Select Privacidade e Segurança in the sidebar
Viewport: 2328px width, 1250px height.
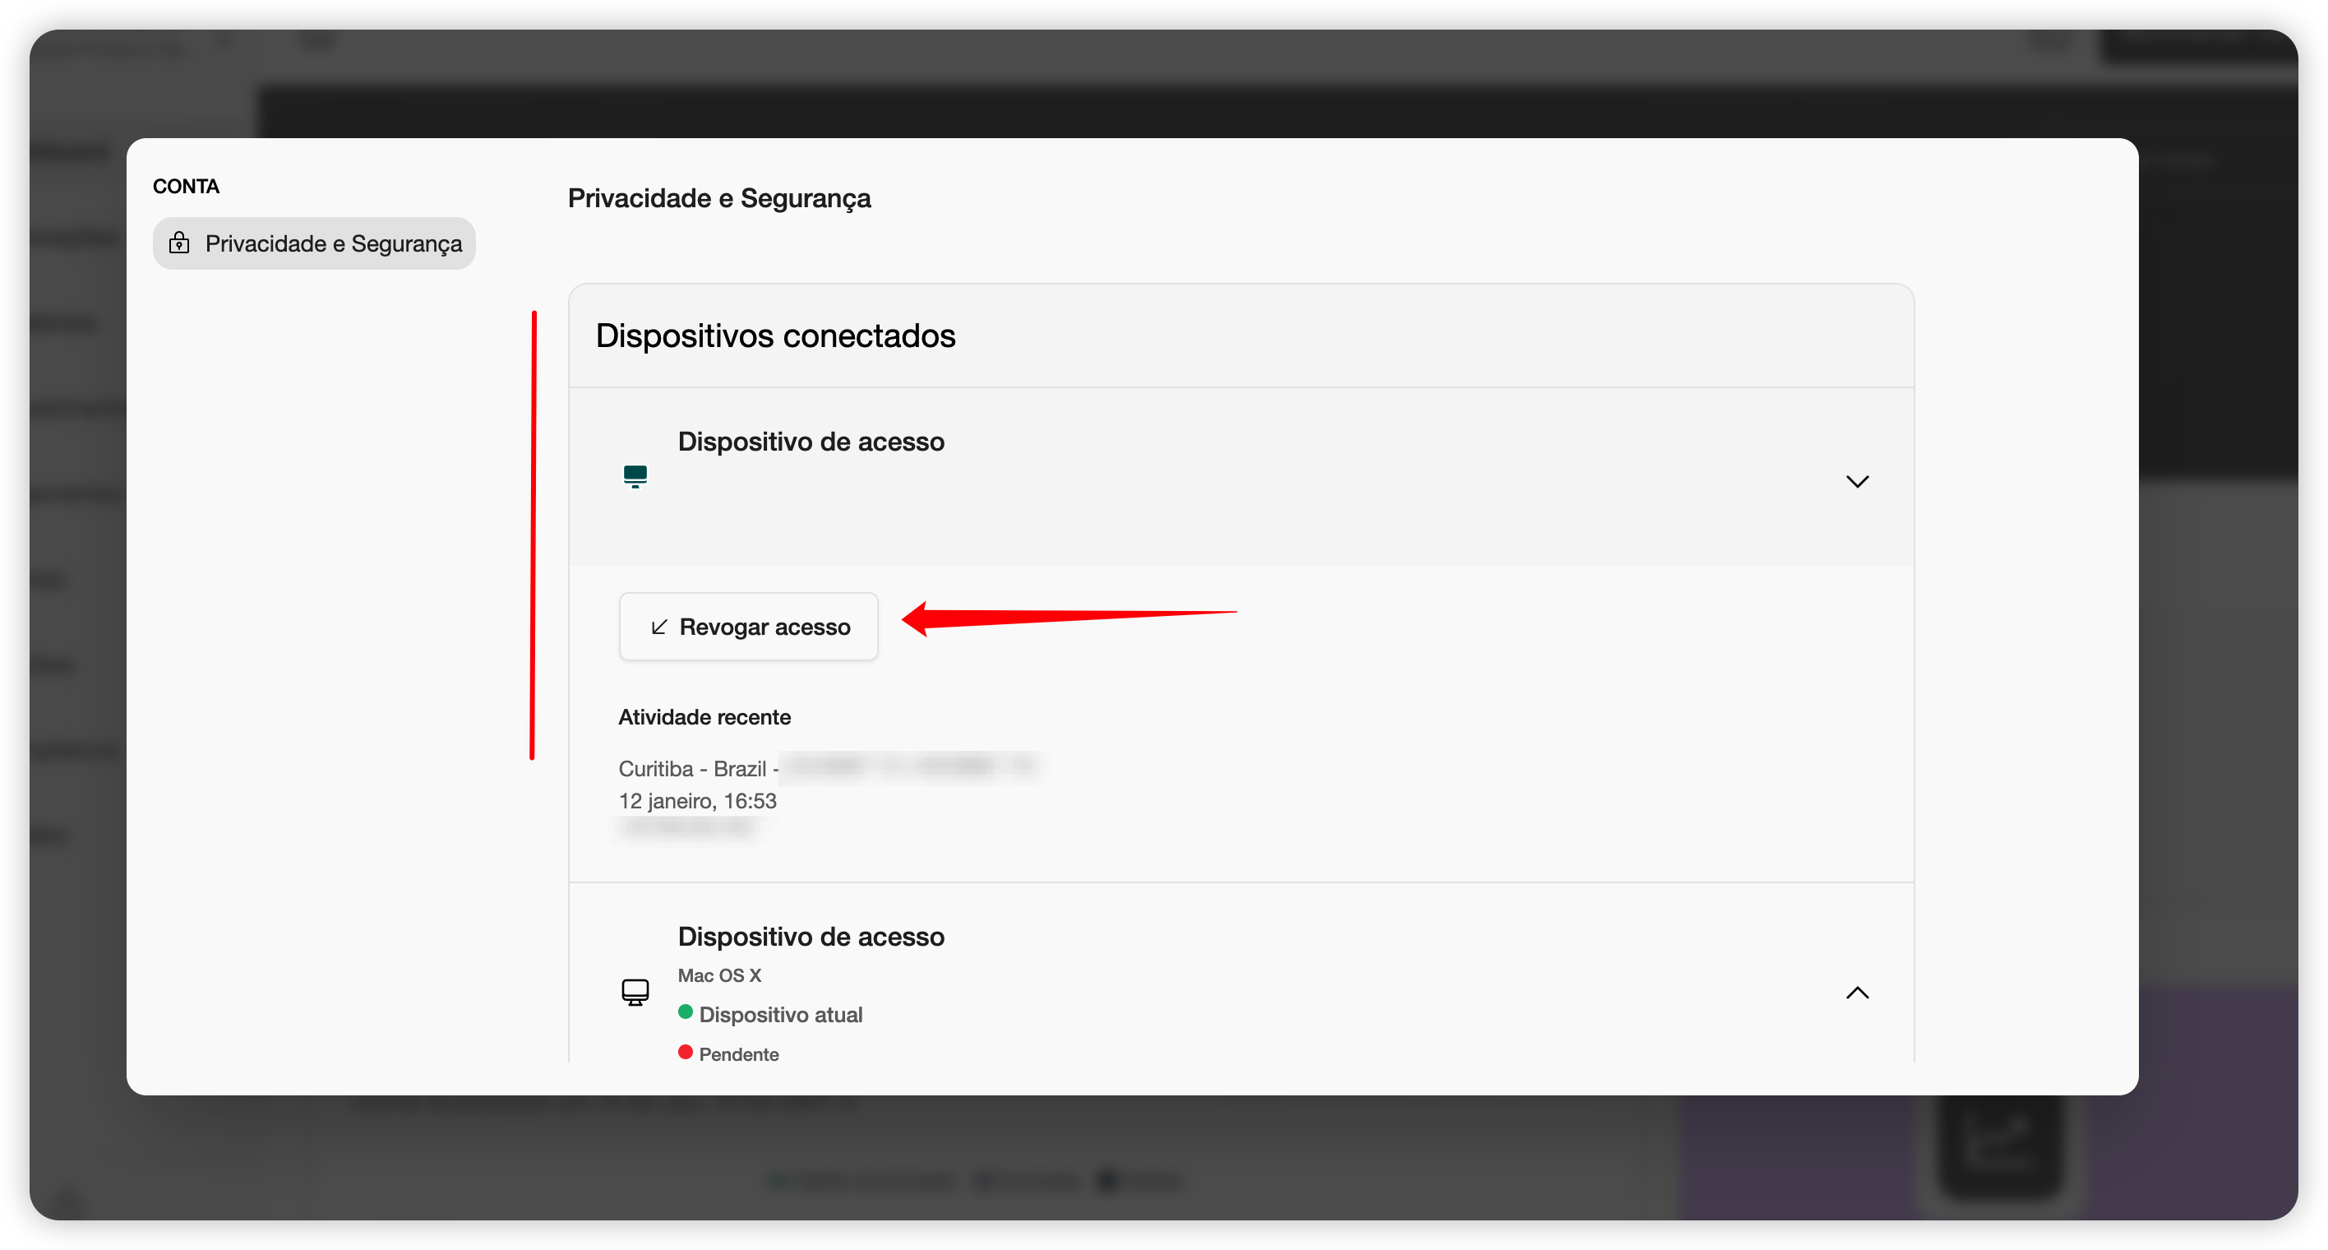tap(313, 243)
